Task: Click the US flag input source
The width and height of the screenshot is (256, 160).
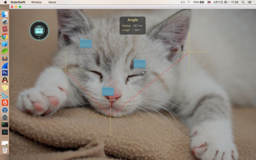Action: click(209, 2)
